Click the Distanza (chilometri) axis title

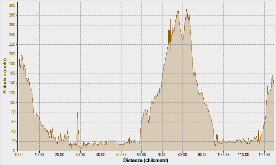(x=146, y=160)
